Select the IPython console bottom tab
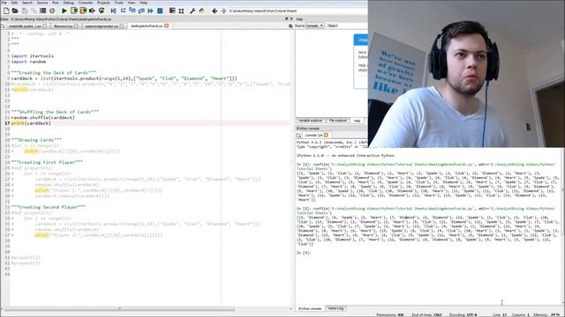Screen dimensions: 565x317 [x=310, y=308]
